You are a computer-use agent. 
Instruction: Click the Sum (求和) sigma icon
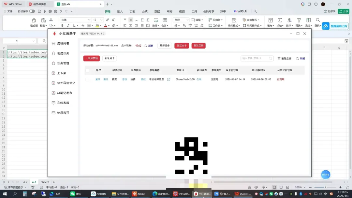[280, 20]
